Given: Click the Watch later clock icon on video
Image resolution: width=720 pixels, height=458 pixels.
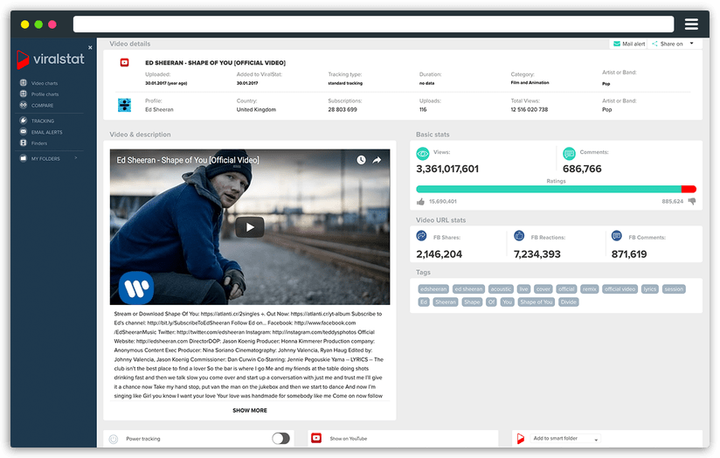Looking at the screenshot, I should 362,160.
